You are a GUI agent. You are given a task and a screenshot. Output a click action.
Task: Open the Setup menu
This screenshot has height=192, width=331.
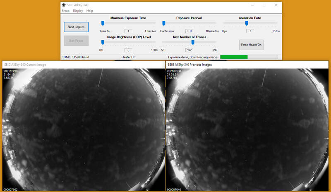66,11
